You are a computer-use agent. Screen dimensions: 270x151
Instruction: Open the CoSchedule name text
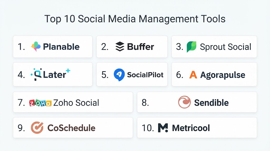(x=71, y=128)
